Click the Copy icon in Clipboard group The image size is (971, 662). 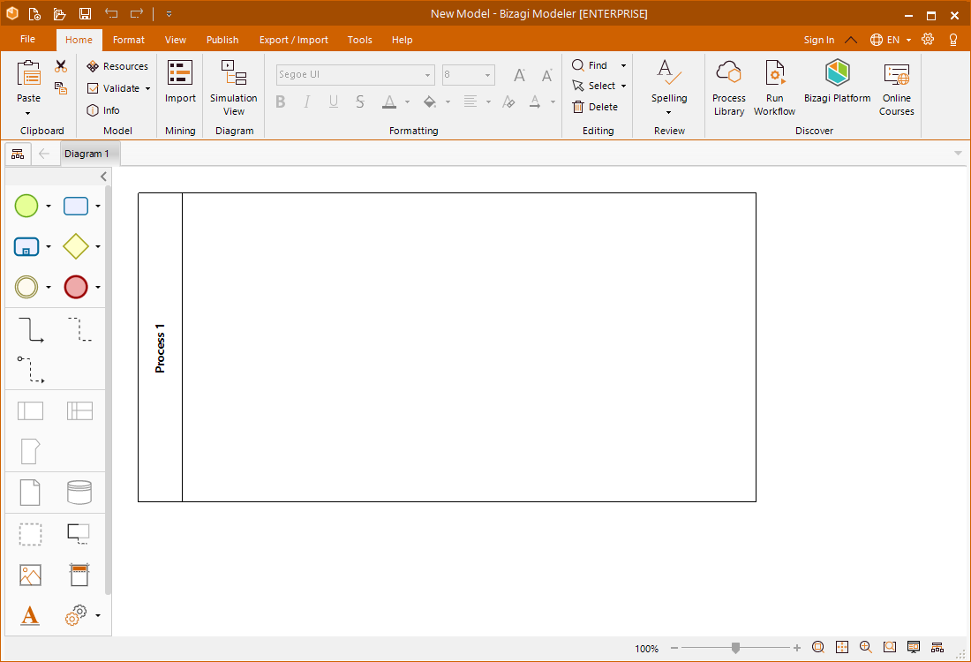pyautogui.click(x=61, y=88)
